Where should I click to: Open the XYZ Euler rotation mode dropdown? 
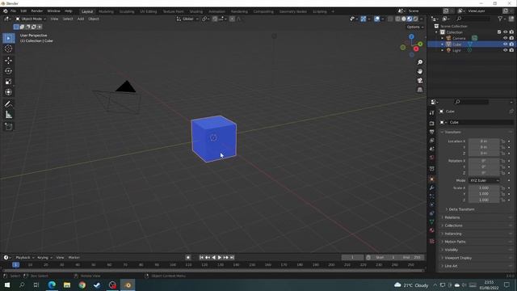[x=484, y=180]
